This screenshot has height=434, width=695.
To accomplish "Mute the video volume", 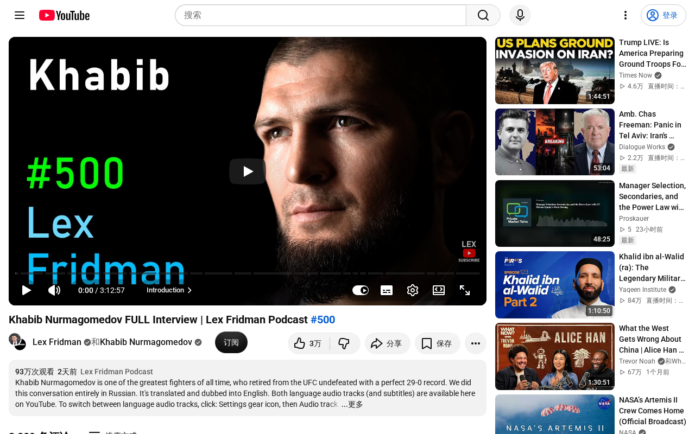I will (54, 290).
